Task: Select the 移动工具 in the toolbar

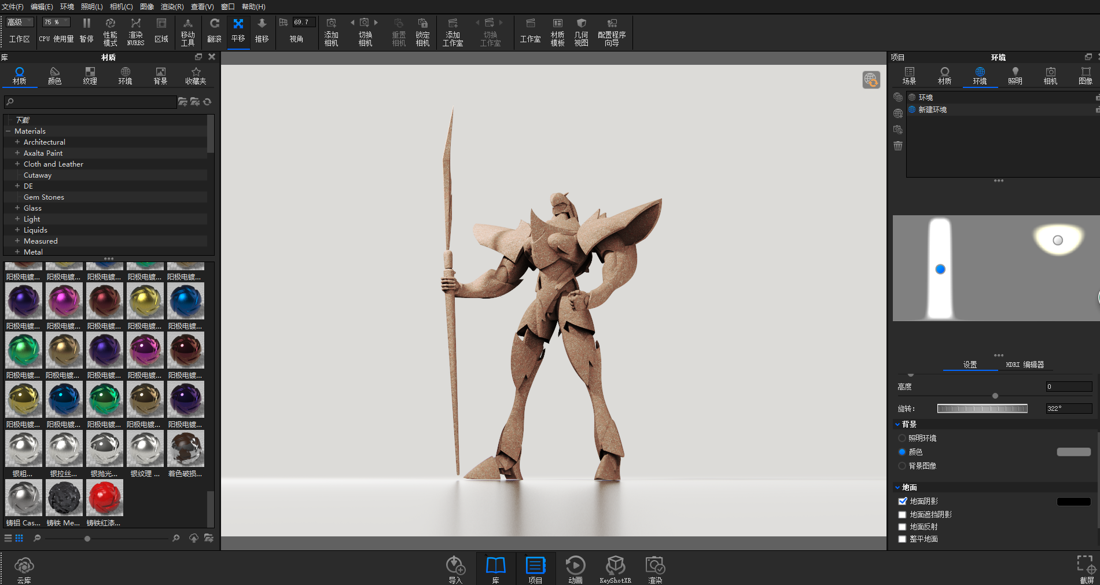Action: 187,32
